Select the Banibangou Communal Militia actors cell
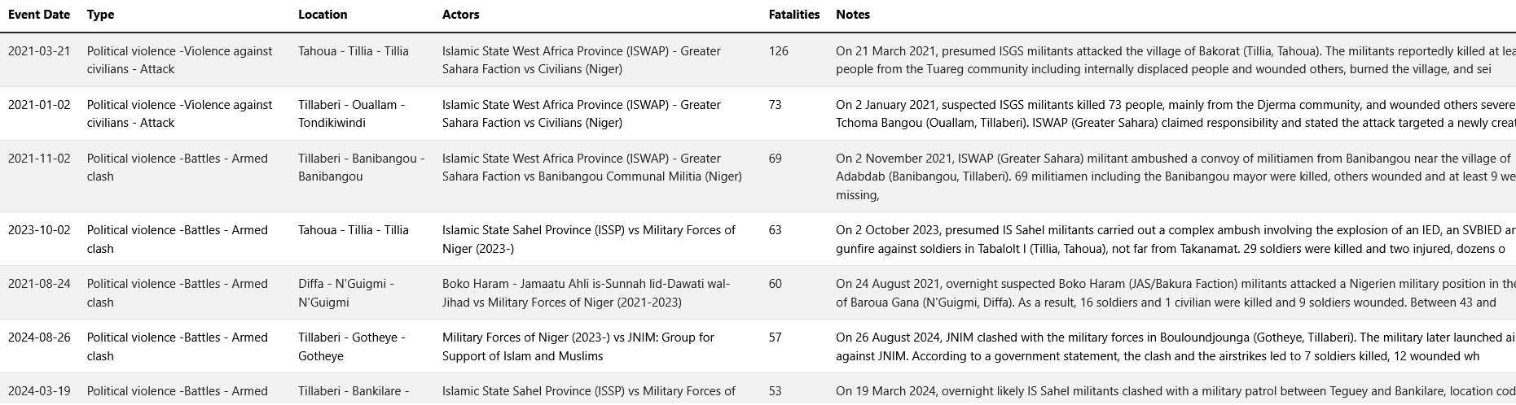Viewport: 1516px width, 405px height. click(592, 168)
